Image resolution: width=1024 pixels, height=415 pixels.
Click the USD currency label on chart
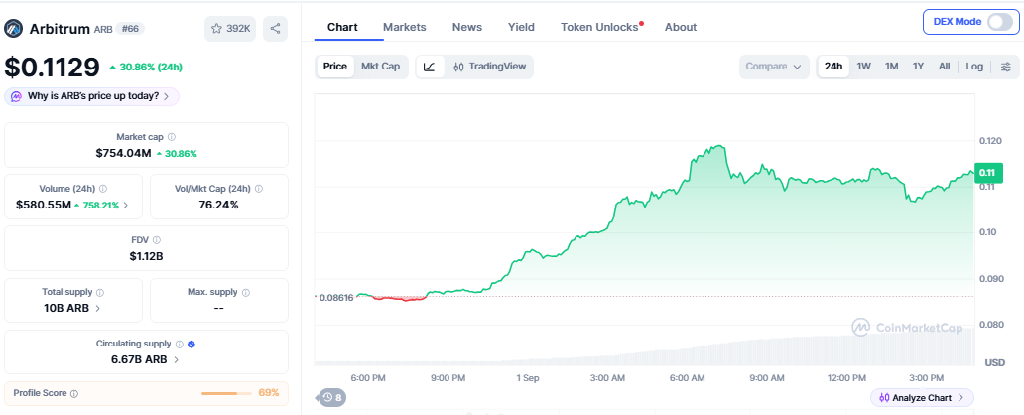994,362
